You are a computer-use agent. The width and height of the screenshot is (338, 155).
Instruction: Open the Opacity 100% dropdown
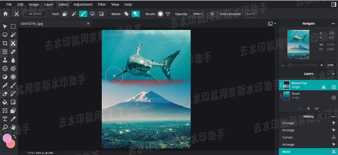(x=197, y=14)
